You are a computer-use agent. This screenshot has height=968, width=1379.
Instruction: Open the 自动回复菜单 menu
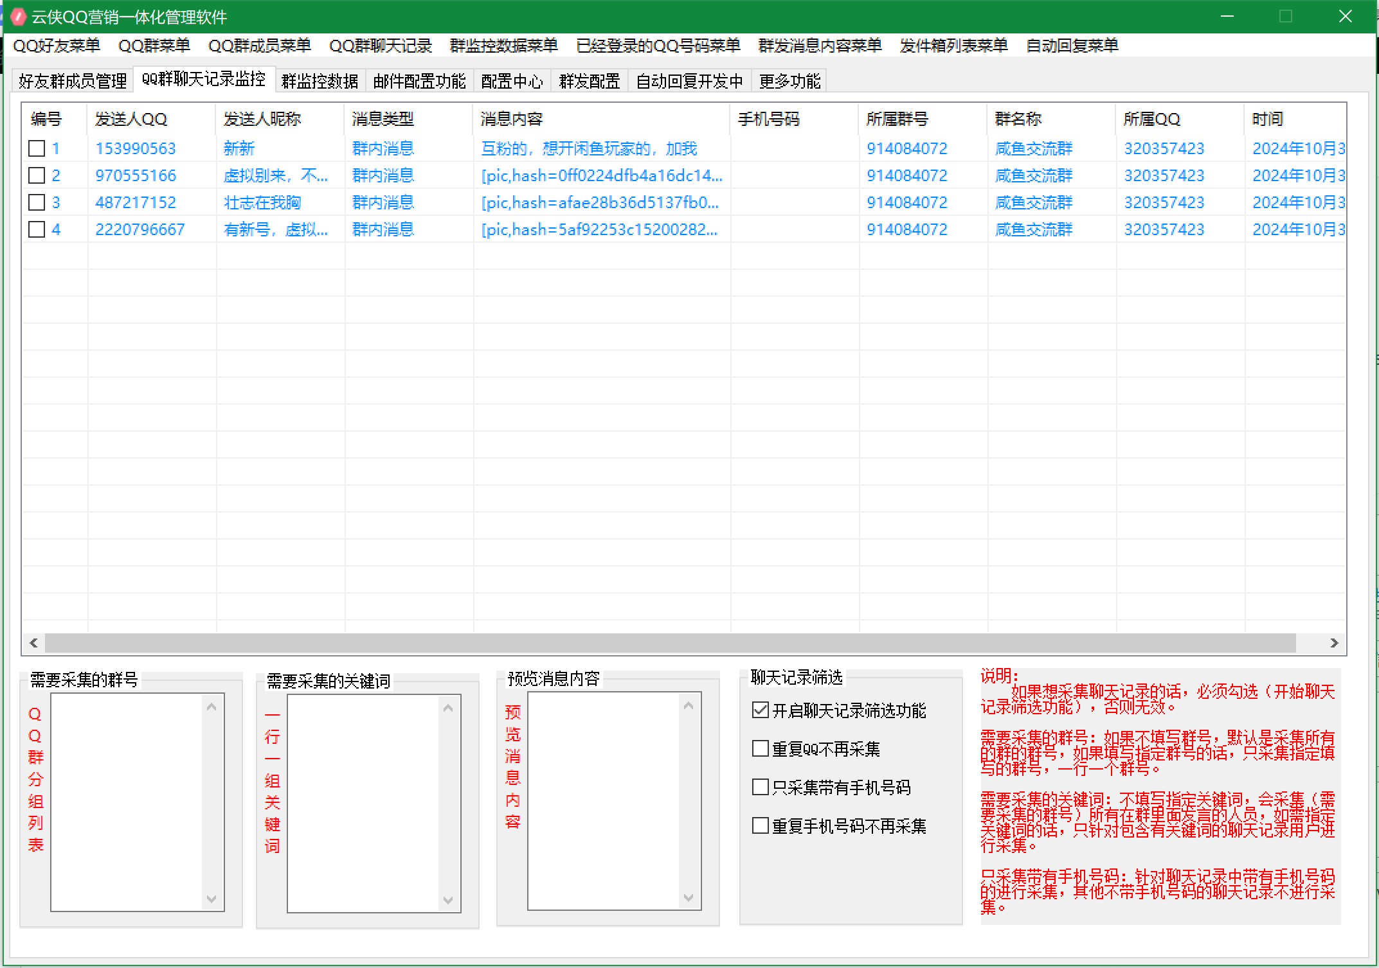(1072, 46)
